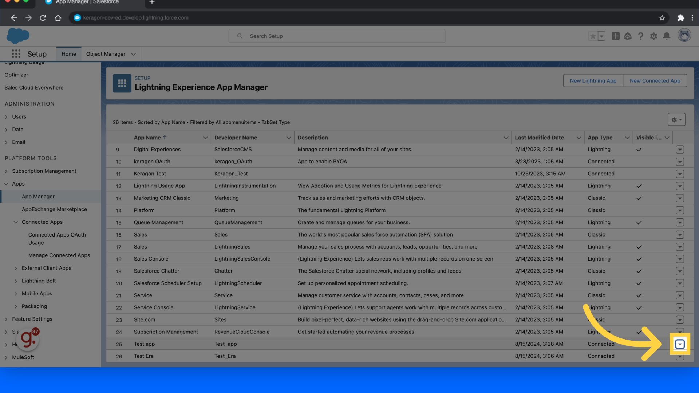Mark this page as favorite with the star icon
The image size is (699, 393).
tap(592, 36)
